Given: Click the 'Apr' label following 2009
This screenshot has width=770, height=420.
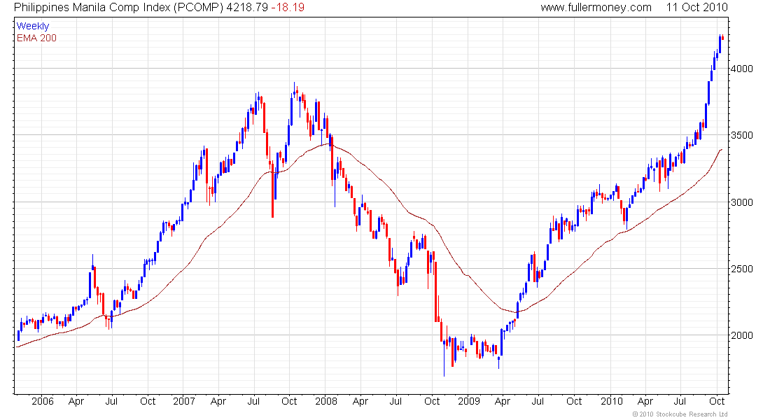Looking at the screenshot, I should pyautogui.click(x=503, y=401).
